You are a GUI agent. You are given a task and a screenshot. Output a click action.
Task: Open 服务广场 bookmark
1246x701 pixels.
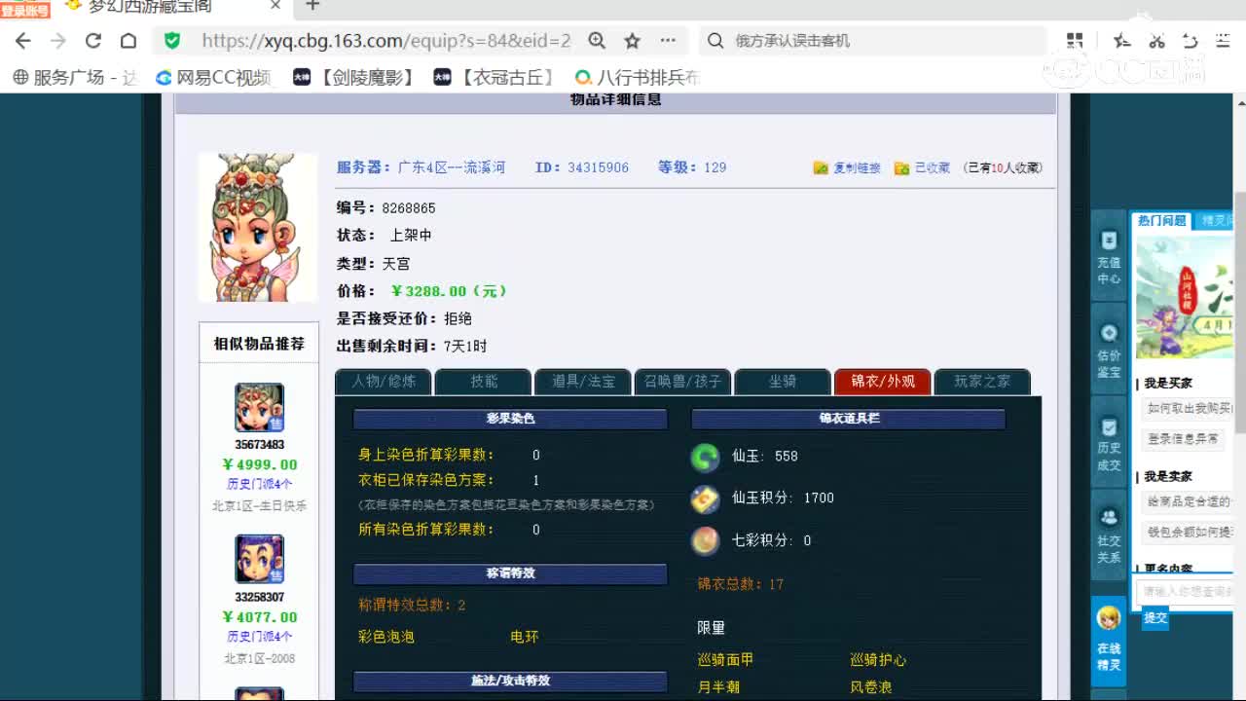point(75,77)
